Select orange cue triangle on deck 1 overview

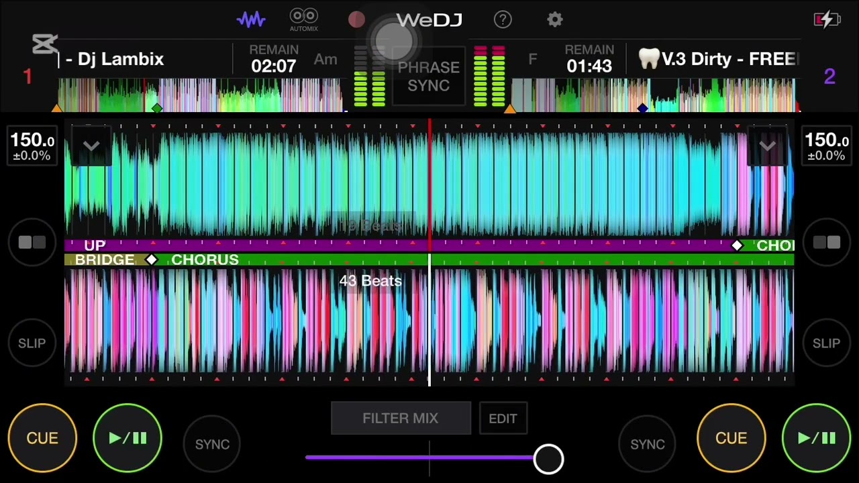(x=56, y=107)
